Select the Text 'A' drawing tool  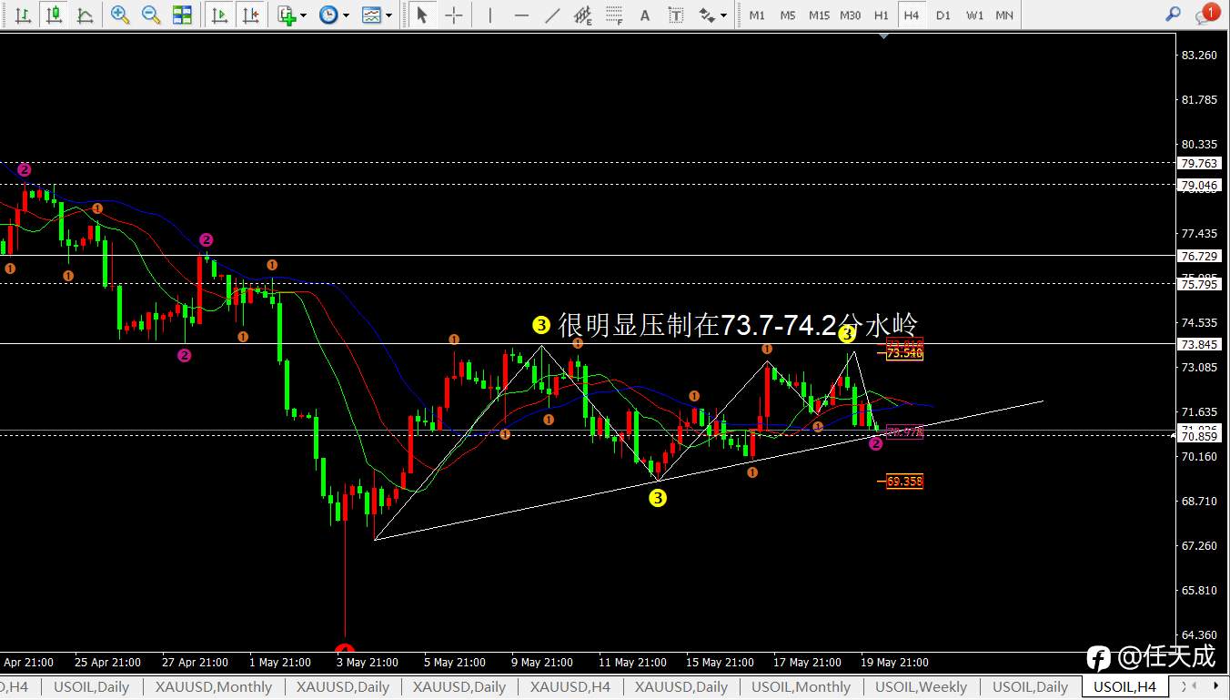tap(645, 15)
